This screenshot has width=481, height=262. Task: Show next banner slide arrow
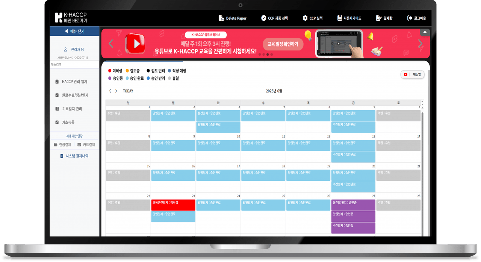tap(420, 44)
